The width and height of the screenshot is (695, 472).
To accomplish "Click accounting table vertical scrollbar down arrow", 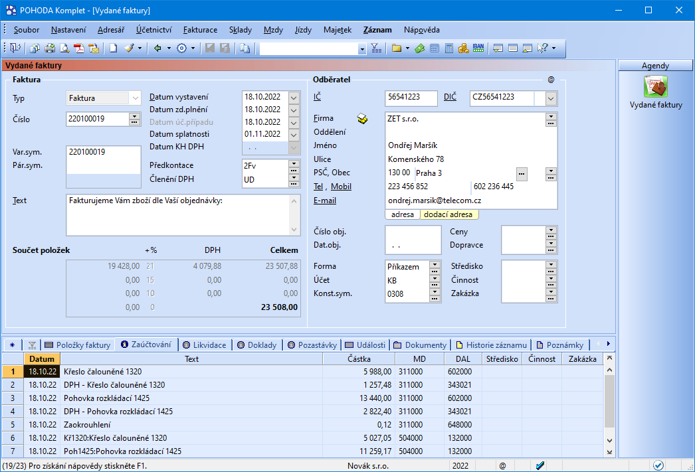I will point(609,441).
